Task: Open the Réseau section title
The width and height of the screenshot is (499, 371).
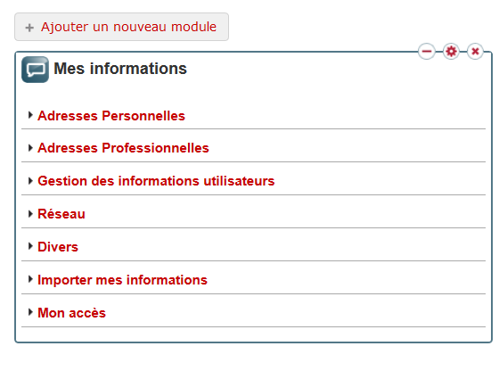Action: click(x=61, y=214)
